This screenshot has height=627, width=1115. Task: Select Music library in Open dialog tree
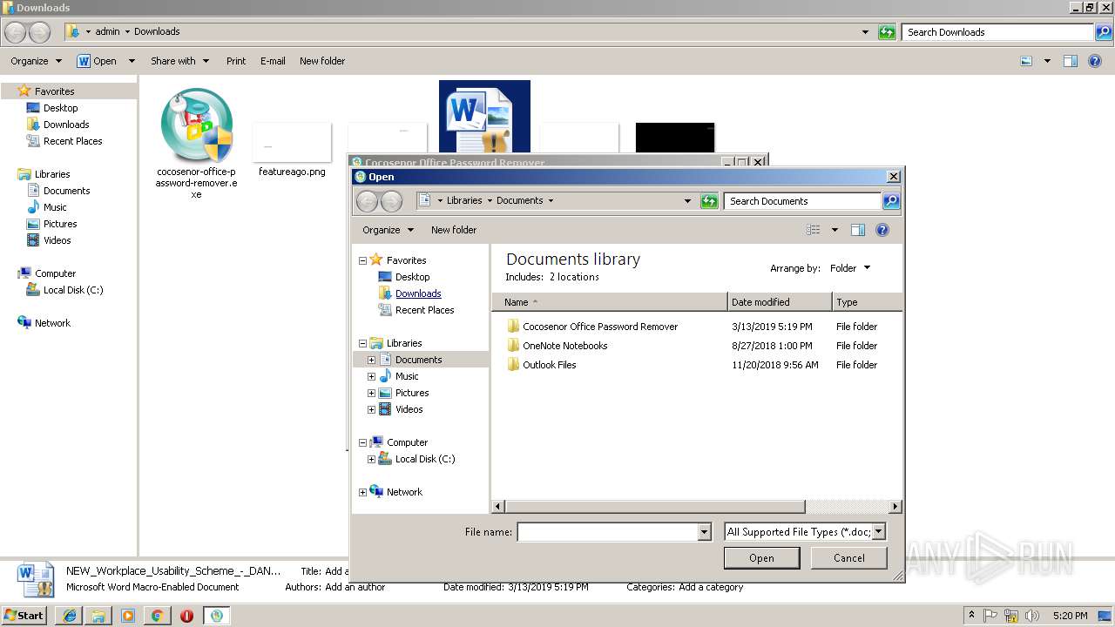(x=407, y=376)
